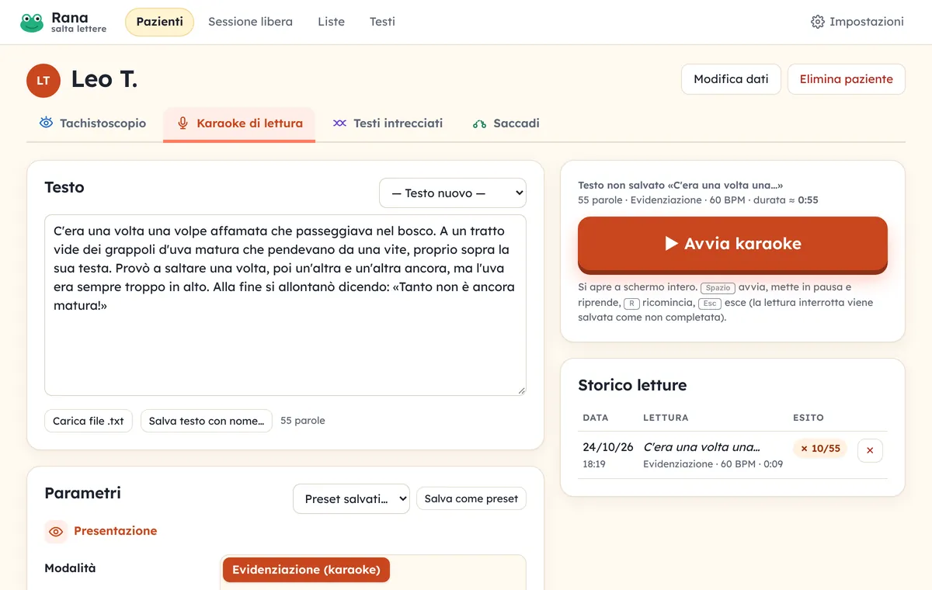Click the DATA column header
The height and width of the screenshot is (590, 932).
coord(596,418)
